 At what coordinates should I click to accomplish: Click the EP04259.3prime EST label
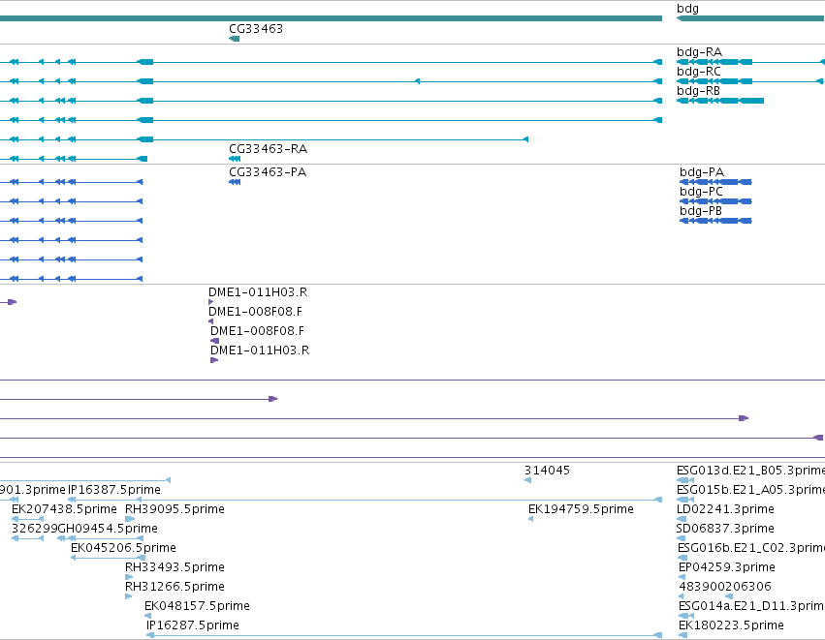coord(727,567)
